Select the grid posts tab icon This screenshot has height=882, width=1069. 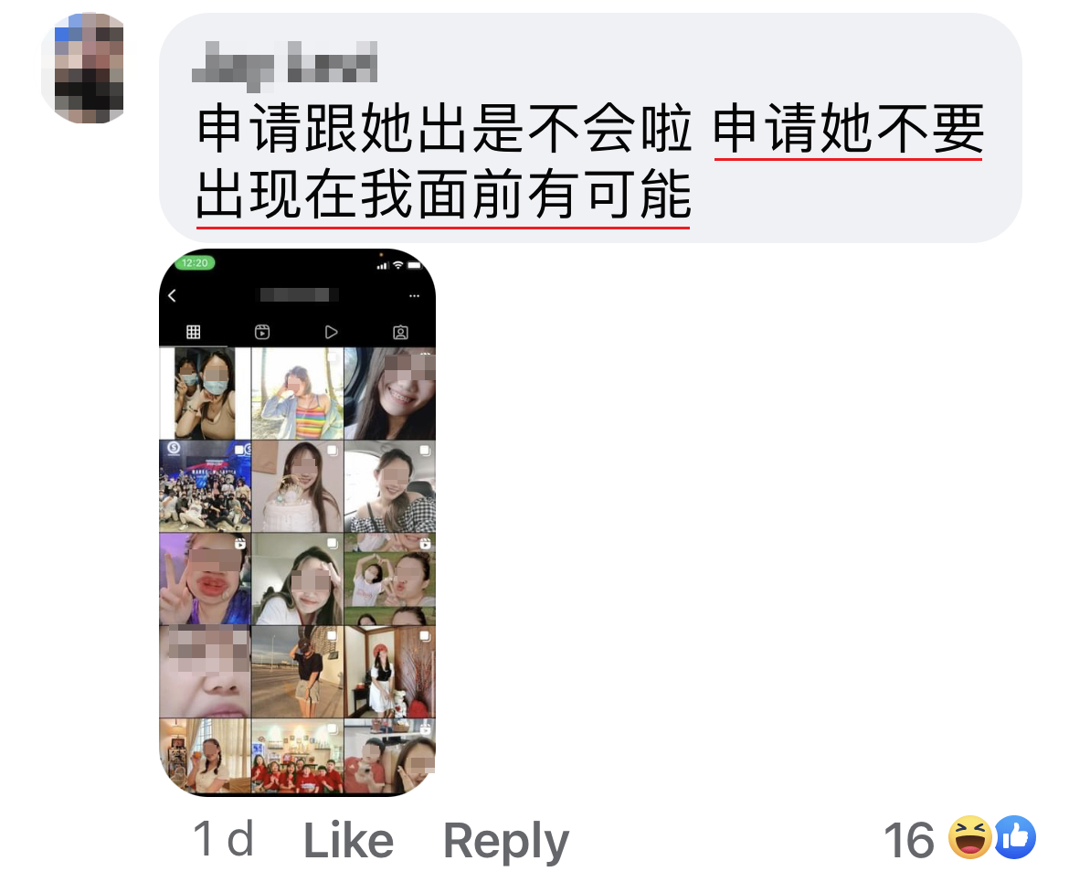pos(194,332)
